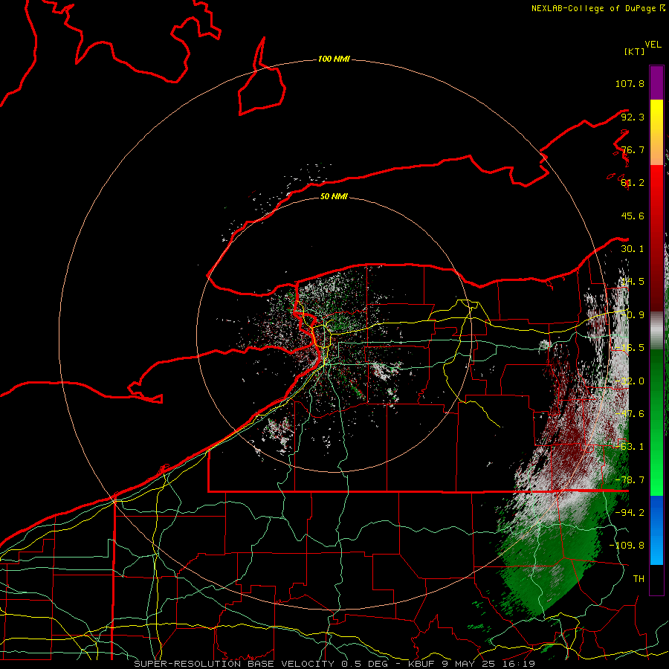Click the [KT] units label
The image size is (669, 669).
tap(634, 51)
